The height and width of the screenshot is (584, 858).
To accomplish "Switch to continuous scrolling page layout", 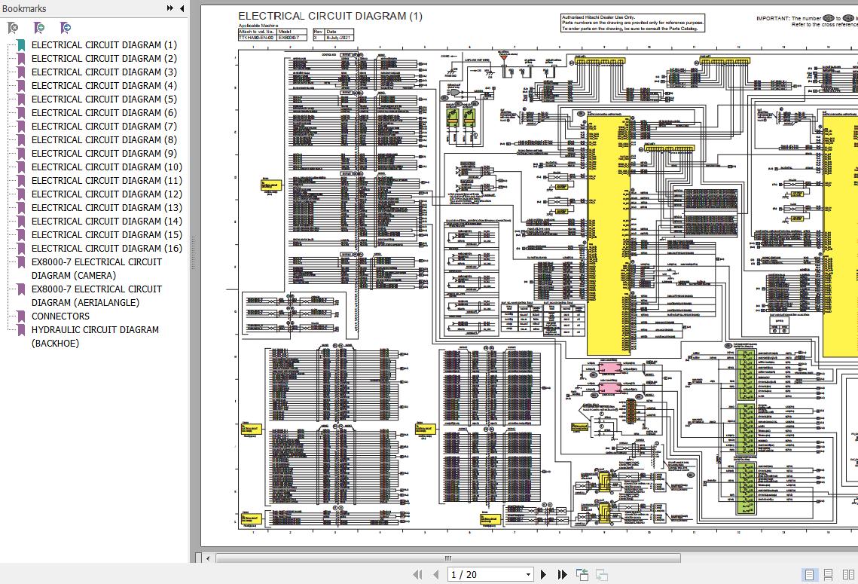I will (x=828, y=575).
